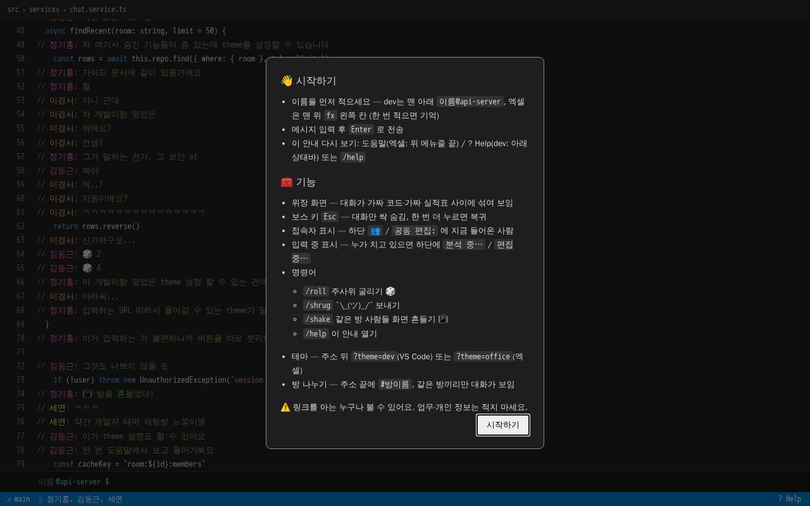Click the /roll command chip

pos(316,292)
